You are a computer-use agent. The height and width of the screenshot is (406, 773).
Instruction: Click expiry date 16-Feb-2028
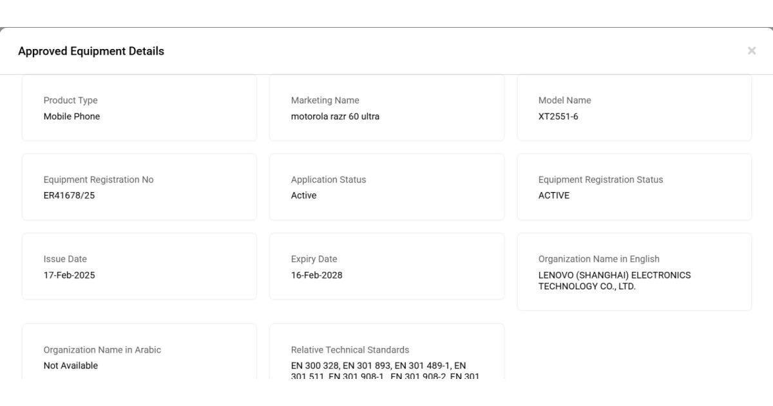point(316,275)
